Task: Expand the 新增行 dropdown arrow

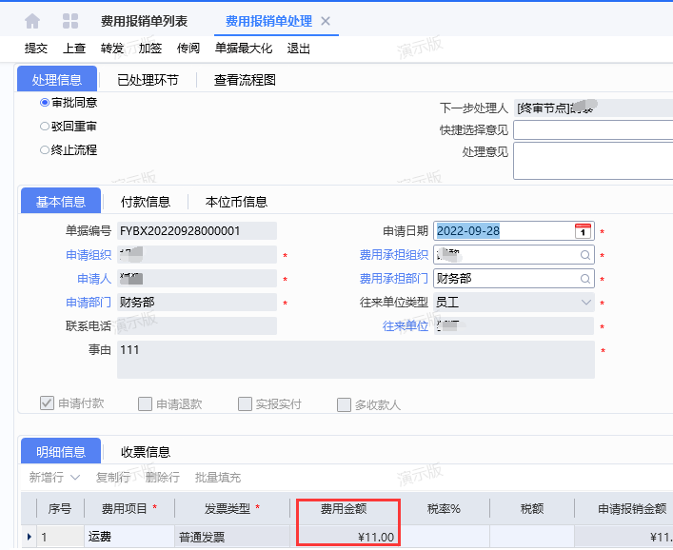Action: (74, 477)
